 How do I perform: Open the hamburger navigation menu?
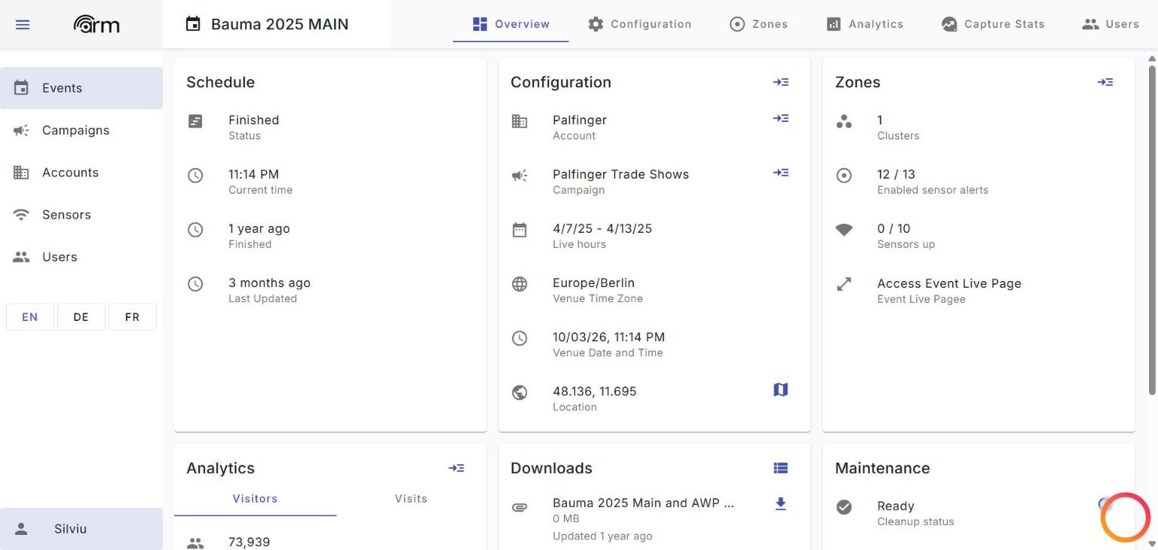[23, 24]
